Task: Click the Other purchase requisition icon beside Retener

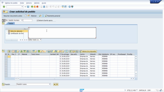Action: 29,16
